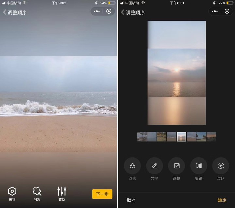Select the highlighted sunset thumbnail

tap(181, 137)
